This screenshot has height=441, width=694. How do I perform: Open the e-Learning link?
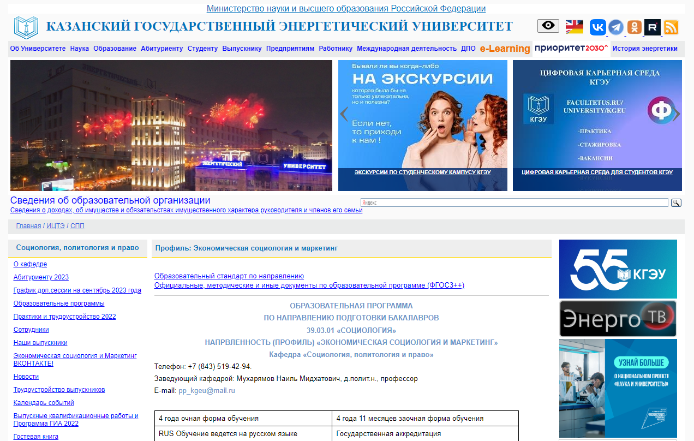505,49
